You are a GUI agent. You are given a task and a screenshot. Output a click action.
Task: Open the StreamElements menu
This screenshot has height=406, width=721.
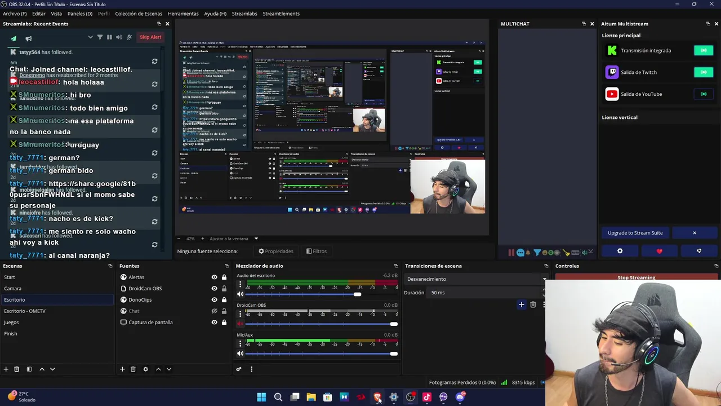[x=281, y=14]
